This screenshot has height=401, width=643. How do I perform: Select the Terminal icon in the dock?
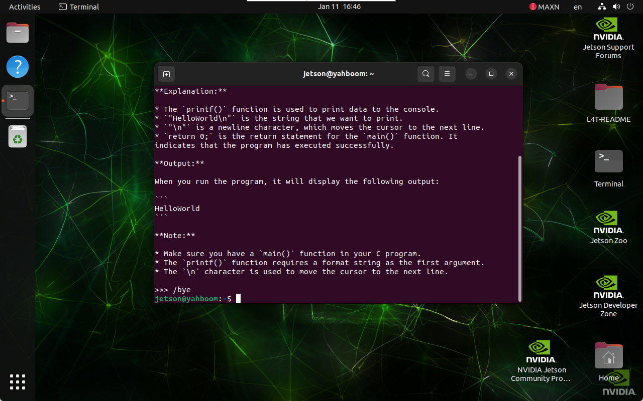coord(18,101)
